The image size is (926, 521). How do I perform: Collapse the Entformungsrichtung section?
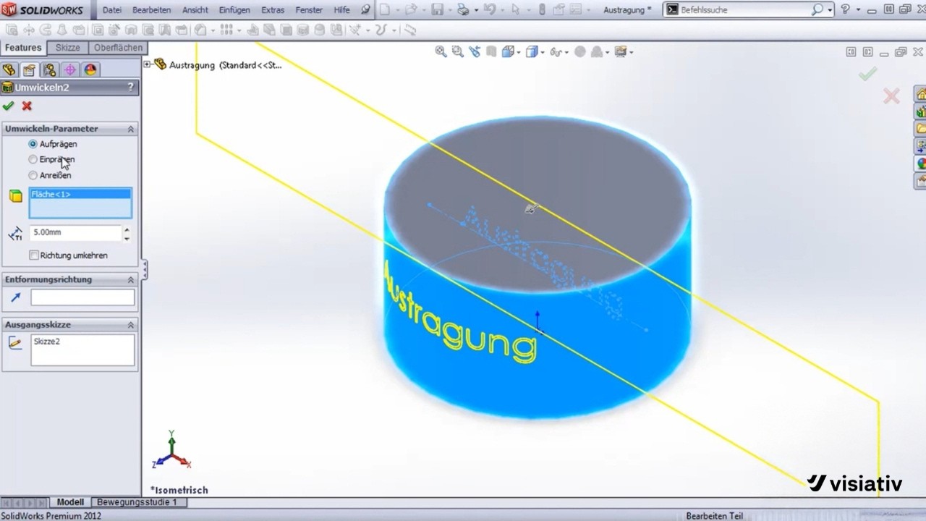coord(131,279)
